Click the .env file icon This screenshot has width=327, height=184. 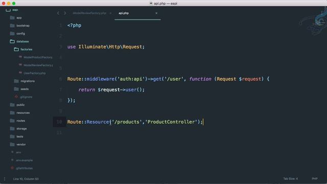12,152
